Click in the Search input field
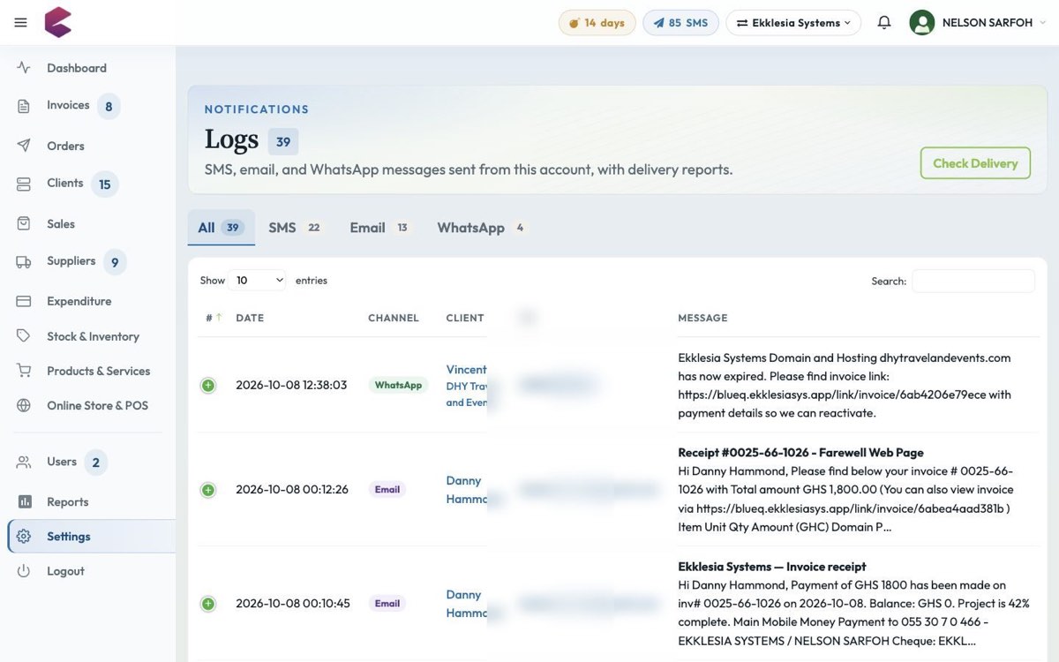 [973, 281]
